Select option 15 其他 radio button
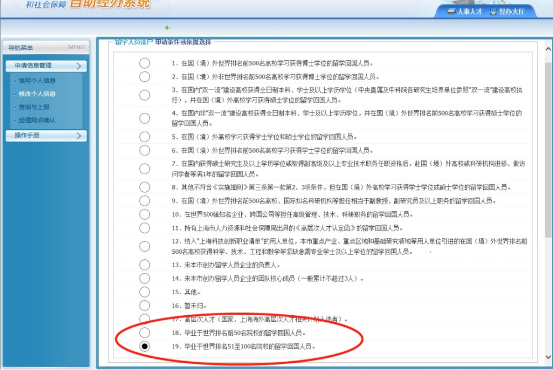 click(144, 291)
